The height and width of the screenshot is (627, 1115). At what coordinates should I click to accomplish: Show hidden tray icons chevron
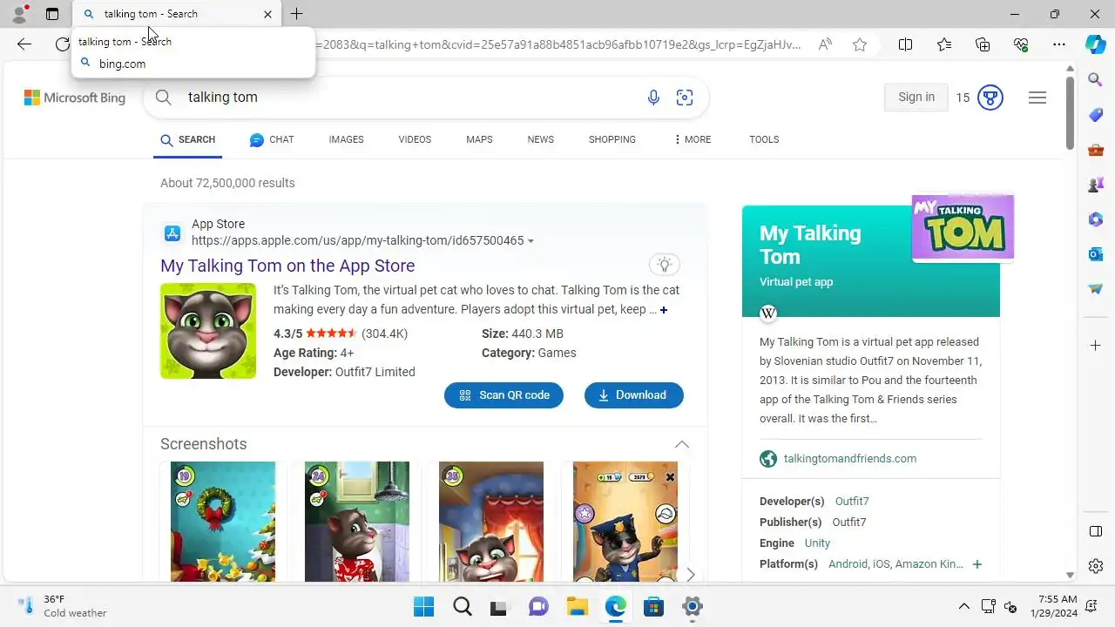click(x=964, y=607)
